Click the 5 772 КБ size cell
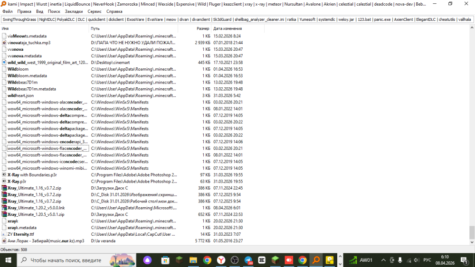Viewport: 475px width, 267px height. click(202, 241)
